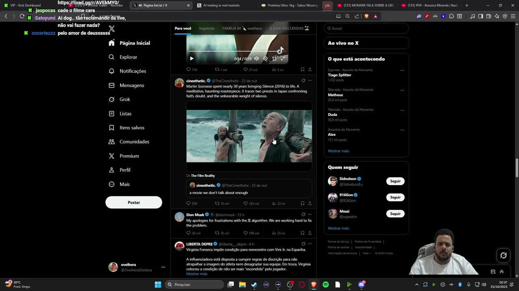Viewport: 519px width, 291px height.
Task: Toggle video fullscreen in top player
Action: (283, 59)
